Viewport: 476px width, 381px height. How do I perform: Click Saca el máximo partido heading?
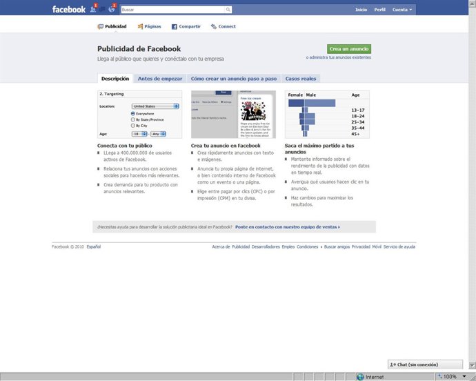click(319, 148)
